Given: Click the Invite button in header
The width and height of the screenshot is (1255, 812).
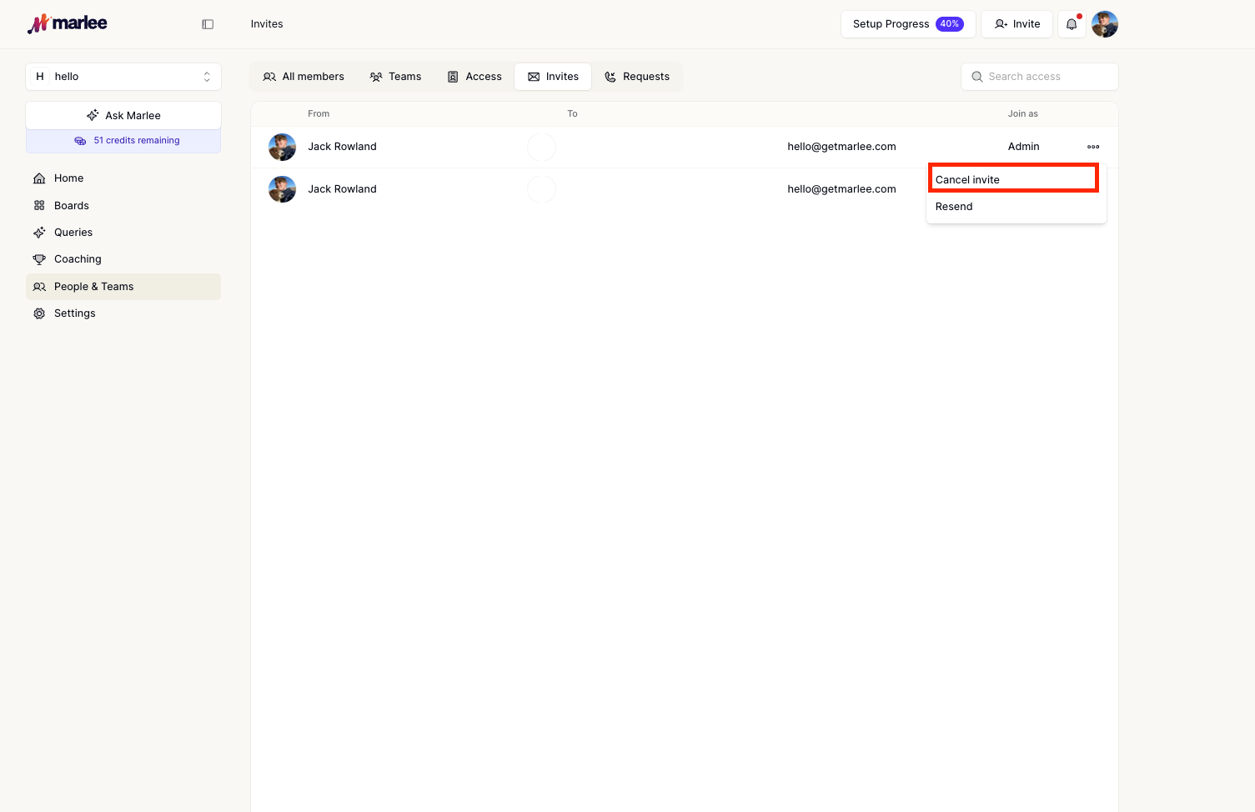Looking at the screenshot, I should [x=1017, y=24].
